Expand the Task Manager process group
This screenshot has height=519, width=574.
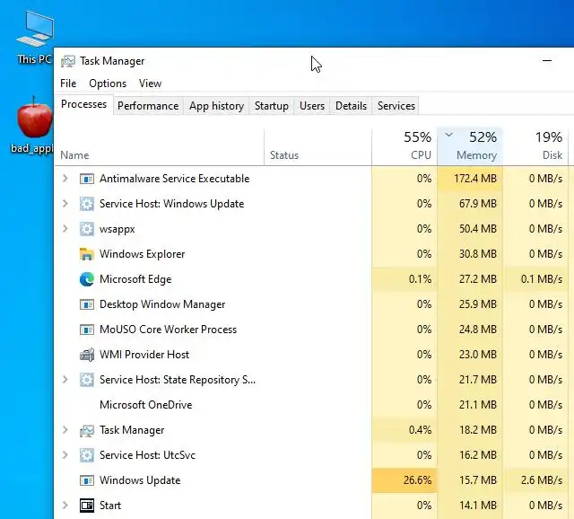pos(65,430)
